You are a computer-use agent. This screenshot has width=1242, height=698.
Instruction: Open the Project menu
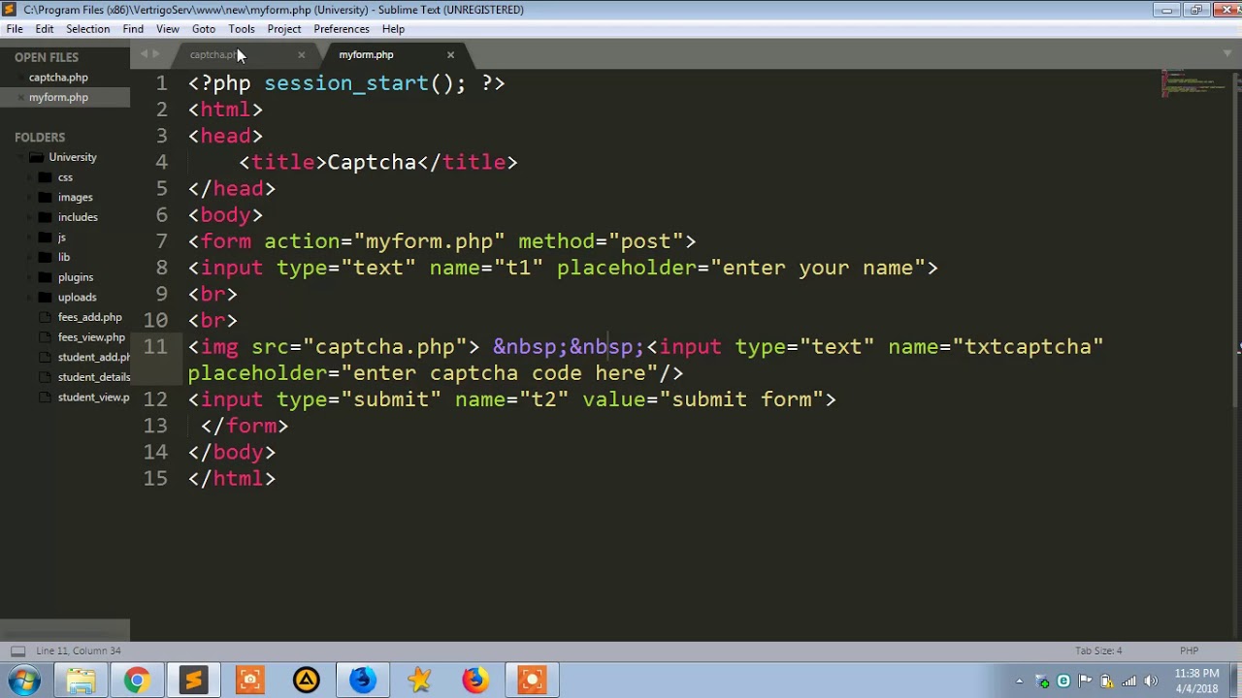click(x=284, y=29)
